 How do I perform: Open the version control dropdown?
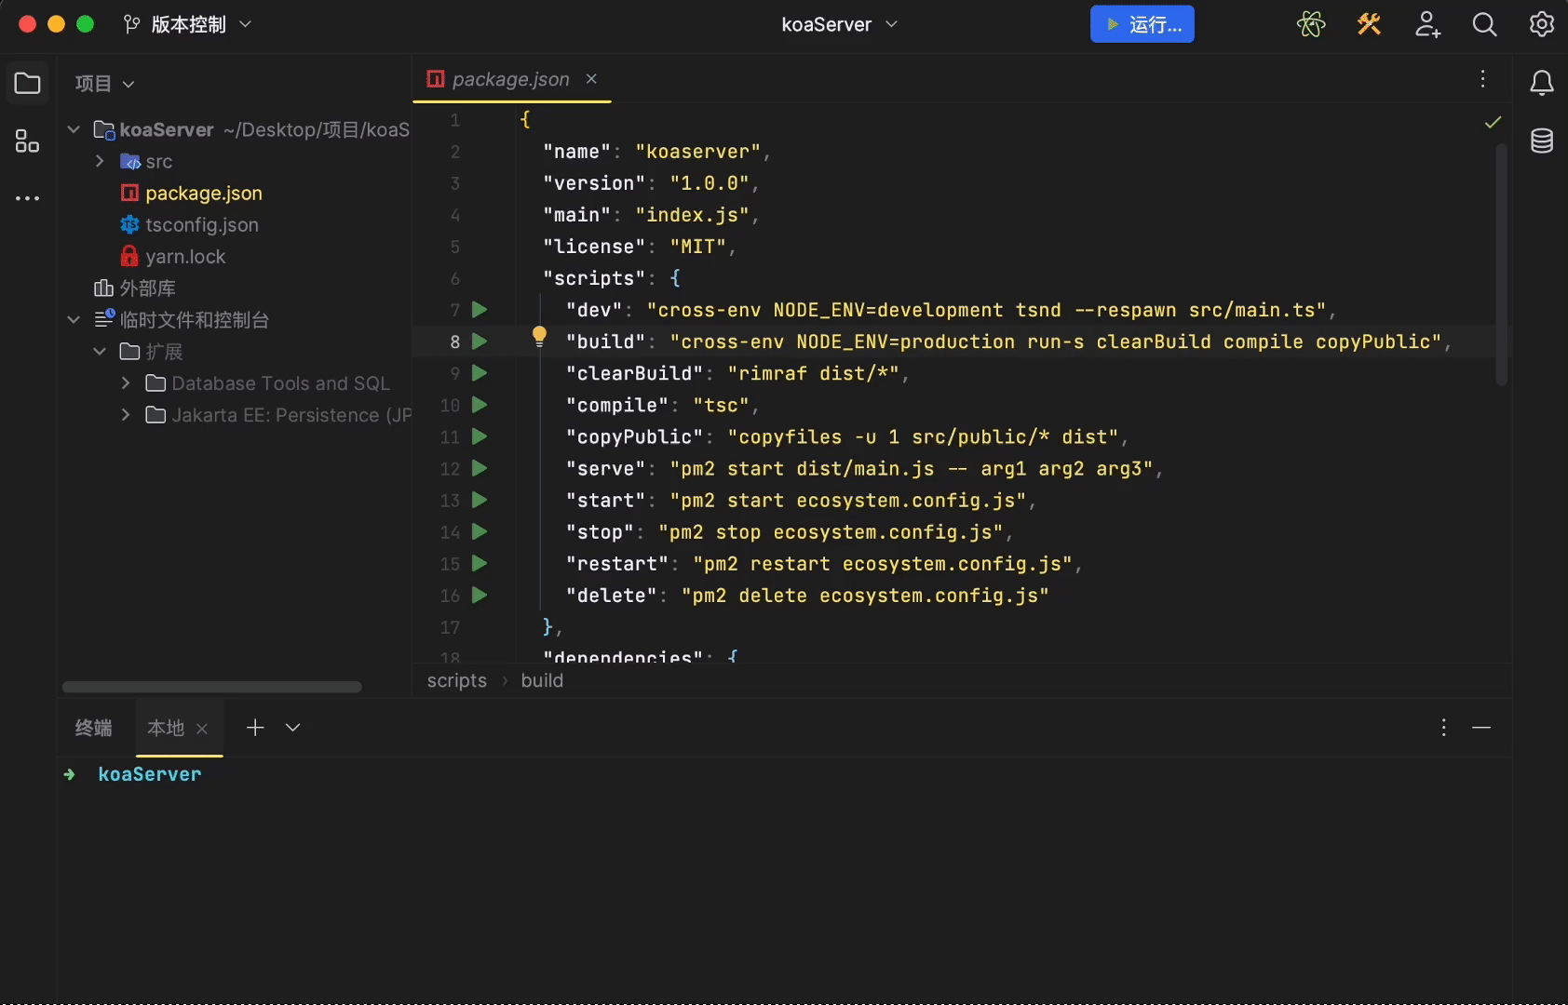coord(188,24)
